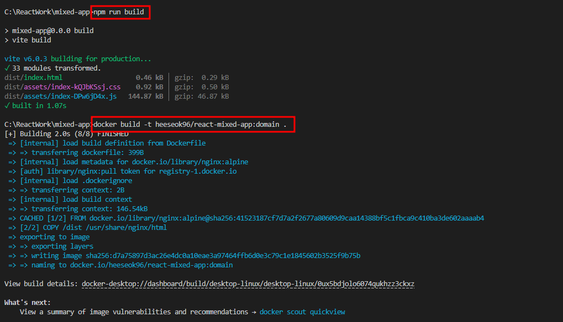Click 'load metadata for docker.io/library/nginx:alpine' line
This screenshot has height=322, width=563.
coord(128,162)
